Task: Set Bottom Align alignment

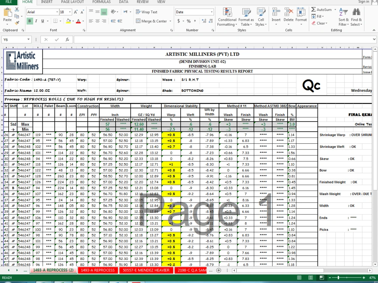Action: coord(104,12)
